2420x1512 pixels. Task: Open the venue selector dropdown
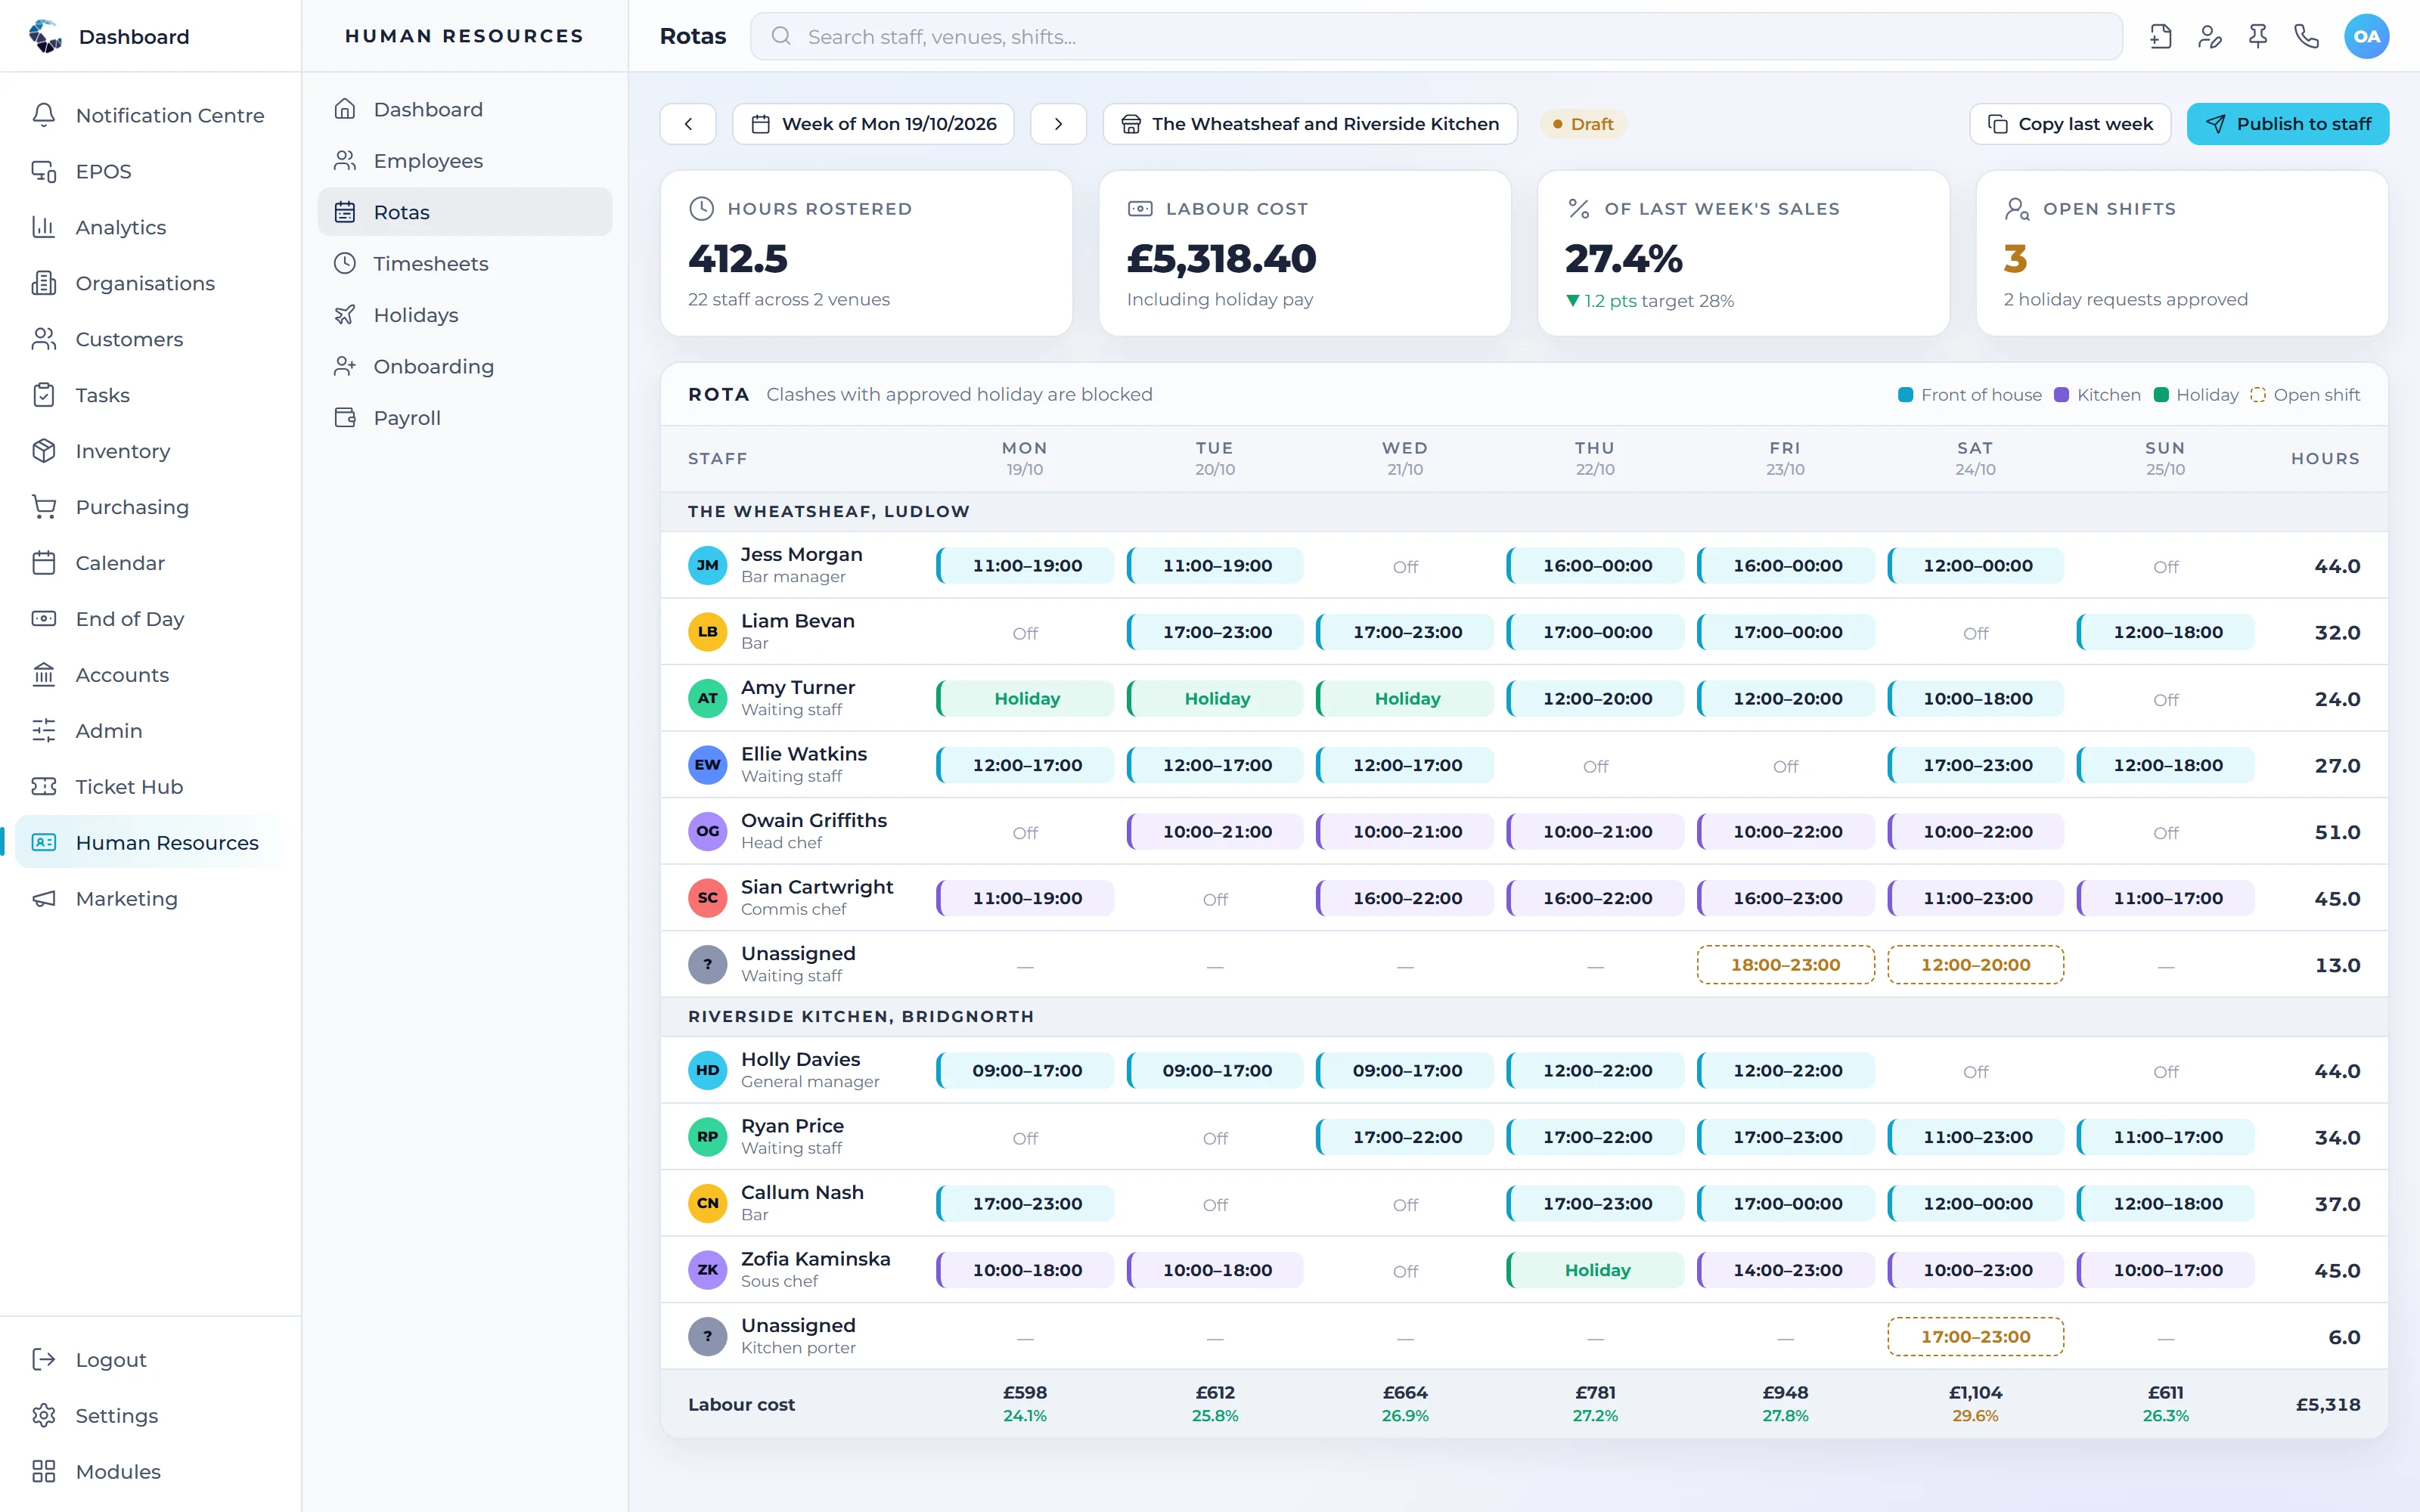click(x=1310, y=124)
